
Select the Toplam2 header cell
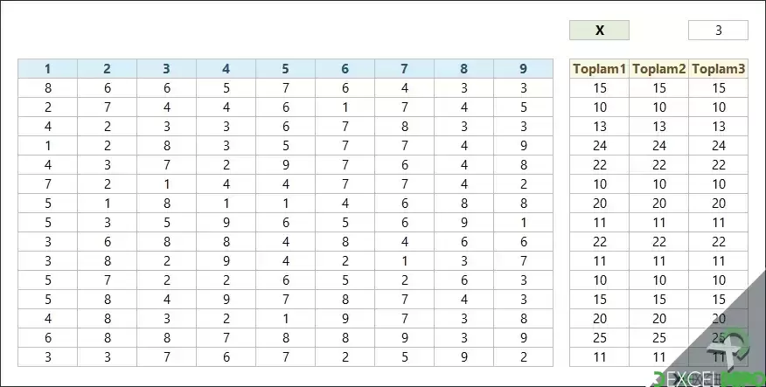659,69
